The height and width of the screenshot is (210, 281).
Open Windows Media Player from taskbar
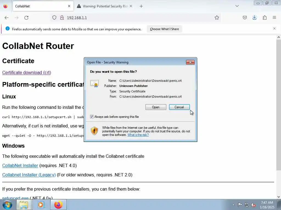(41, 205)
